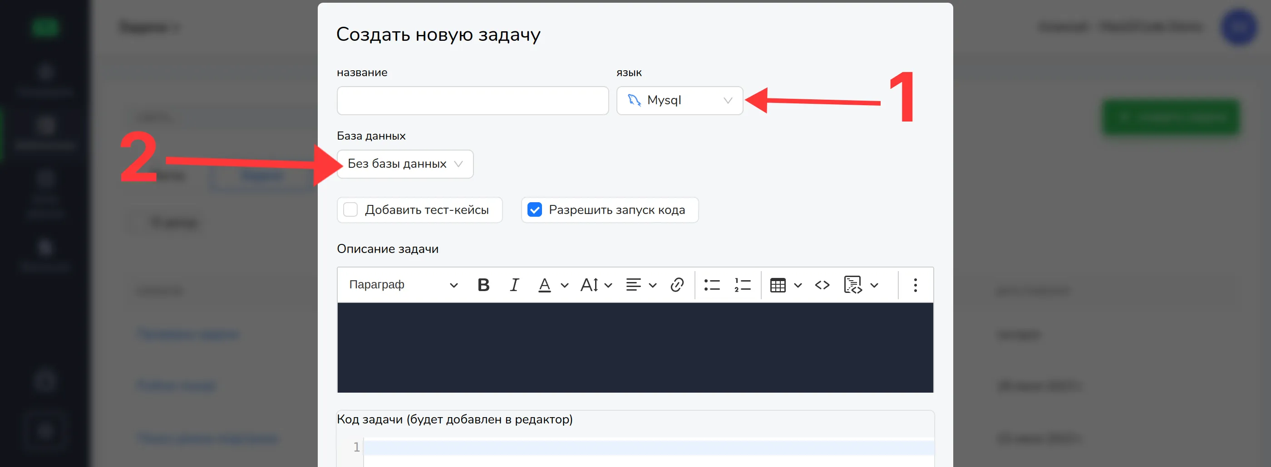Open the more toolbar options menu
Screen dimensions: 1271x467
click(x=915, y=285)
